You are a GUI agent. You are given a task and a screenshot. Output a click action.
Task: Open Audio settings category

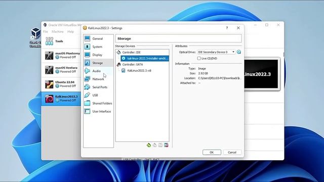98,71
